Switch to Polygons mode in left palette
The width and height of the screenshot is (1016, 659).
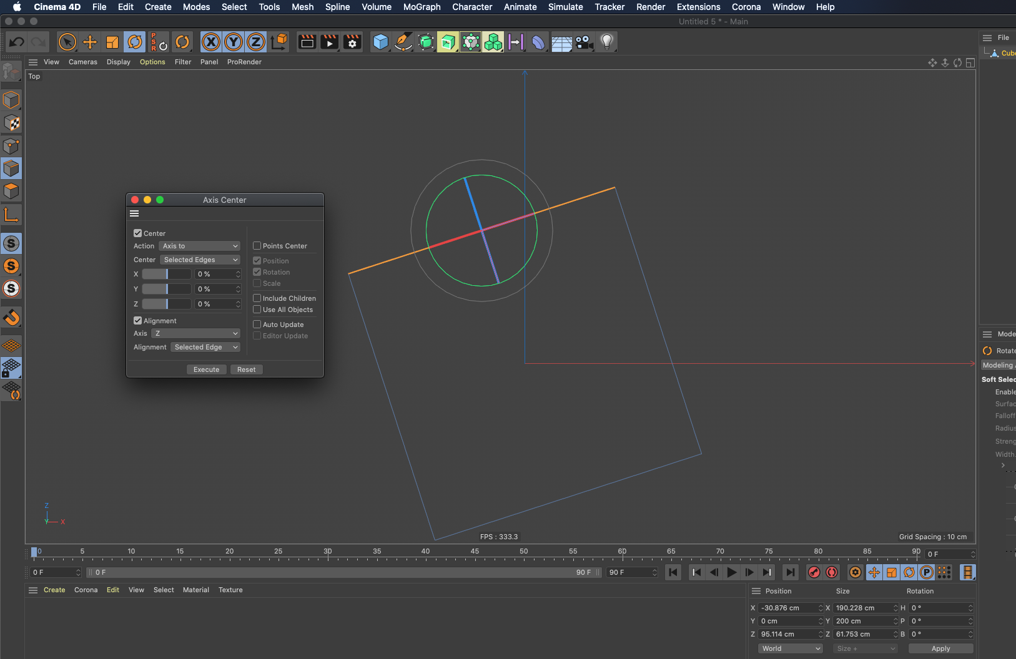coord(11,191)
